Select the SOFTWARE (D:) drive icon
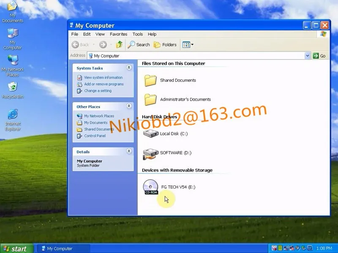This screenshot has width=338, height=253. pos(151,153)
